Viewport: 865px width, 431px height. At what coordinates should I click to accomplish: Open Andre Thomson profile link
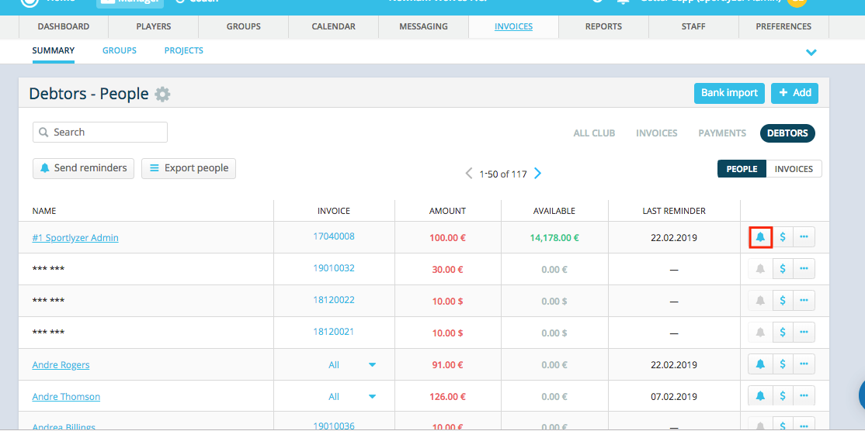66,397
